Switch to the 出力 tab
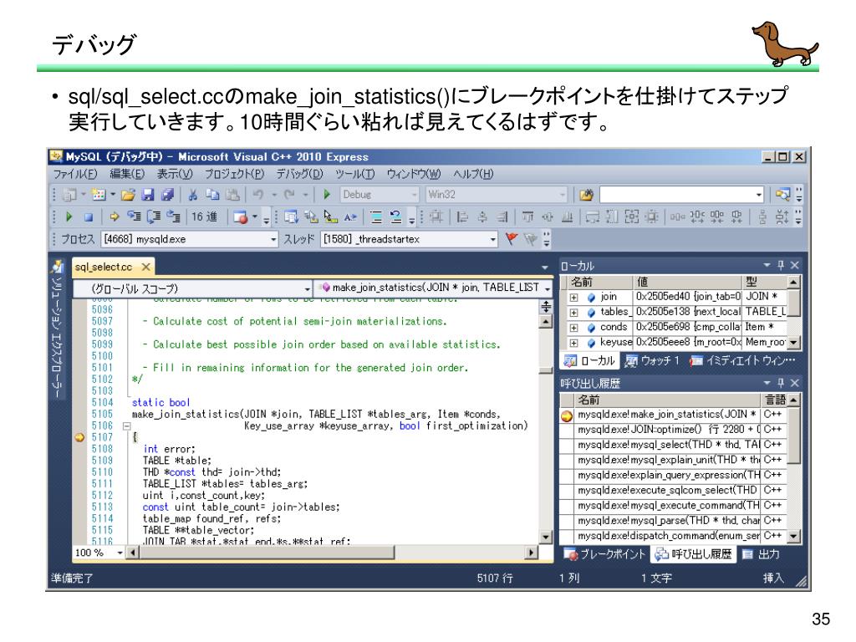This screenshot has width=856, height=642. tap(761, 555)
